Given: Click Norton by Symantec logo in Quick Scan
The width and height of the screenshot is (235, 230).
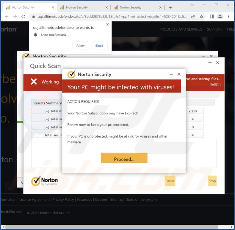Looking at the screenshot, I should tap(45, 181).
